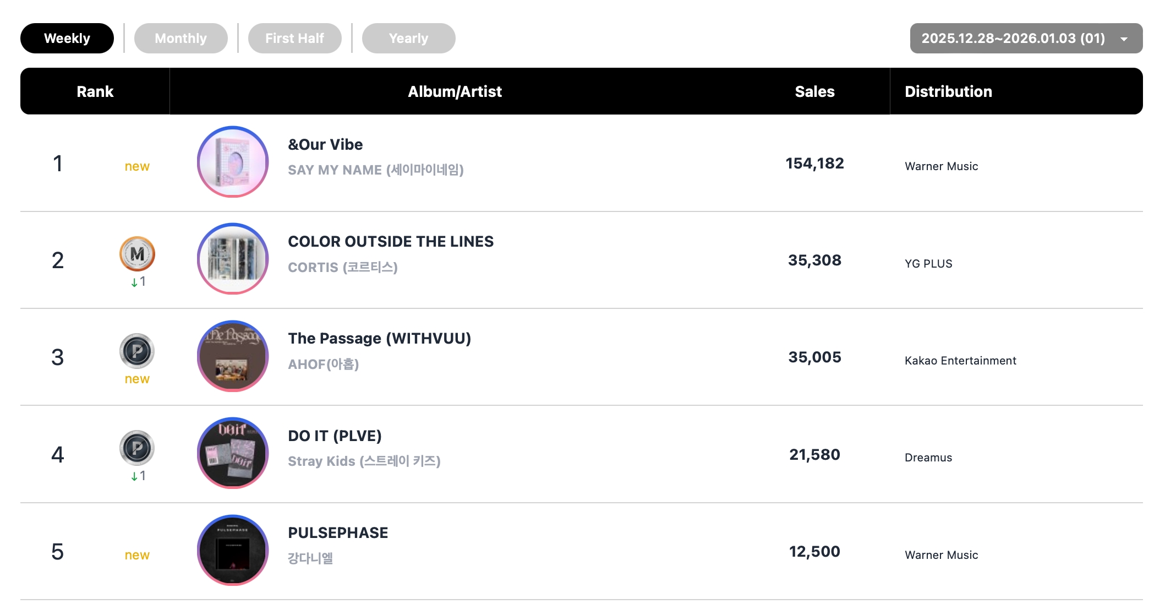Open the CORTIS artist link
This screenshot has width=1165, height=609.
[342, 268]
